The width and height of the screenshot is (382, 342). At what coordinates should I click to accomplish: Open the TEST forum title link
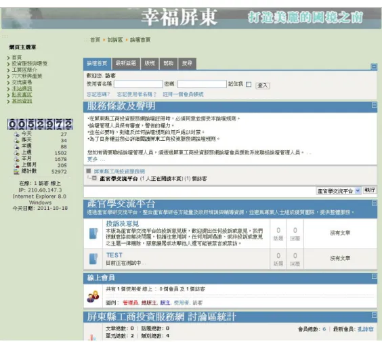click(x=114, y=255)
